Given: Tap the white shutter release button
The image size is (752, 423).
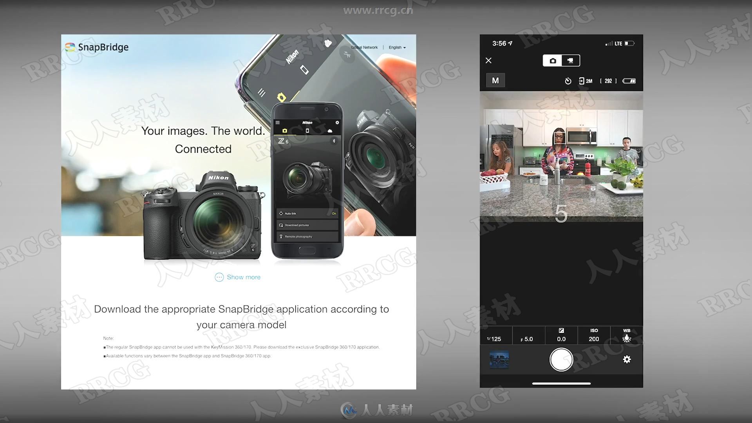Looking at the screenshot, I should [x=561, y=360].
